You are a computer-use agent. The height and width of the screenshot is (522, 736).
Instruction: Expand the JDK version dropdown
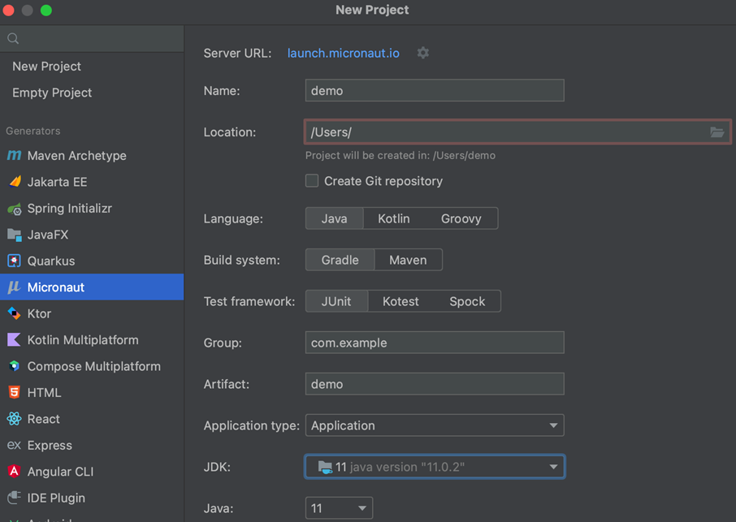(x=435, y=467)
